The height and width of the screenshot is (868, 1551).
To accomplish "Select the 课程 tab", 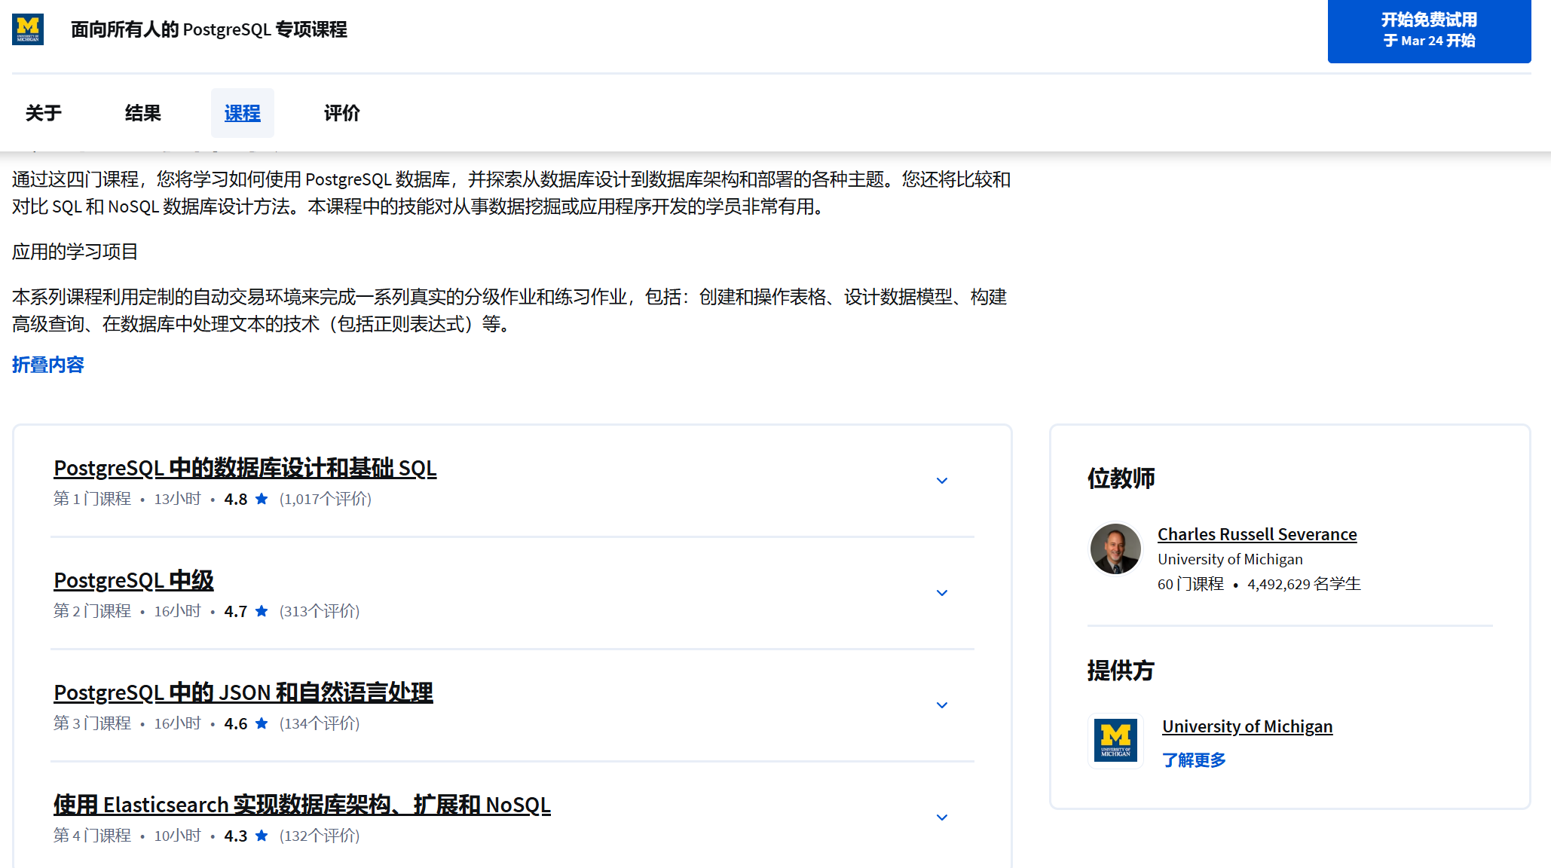I will click(243, 113).
